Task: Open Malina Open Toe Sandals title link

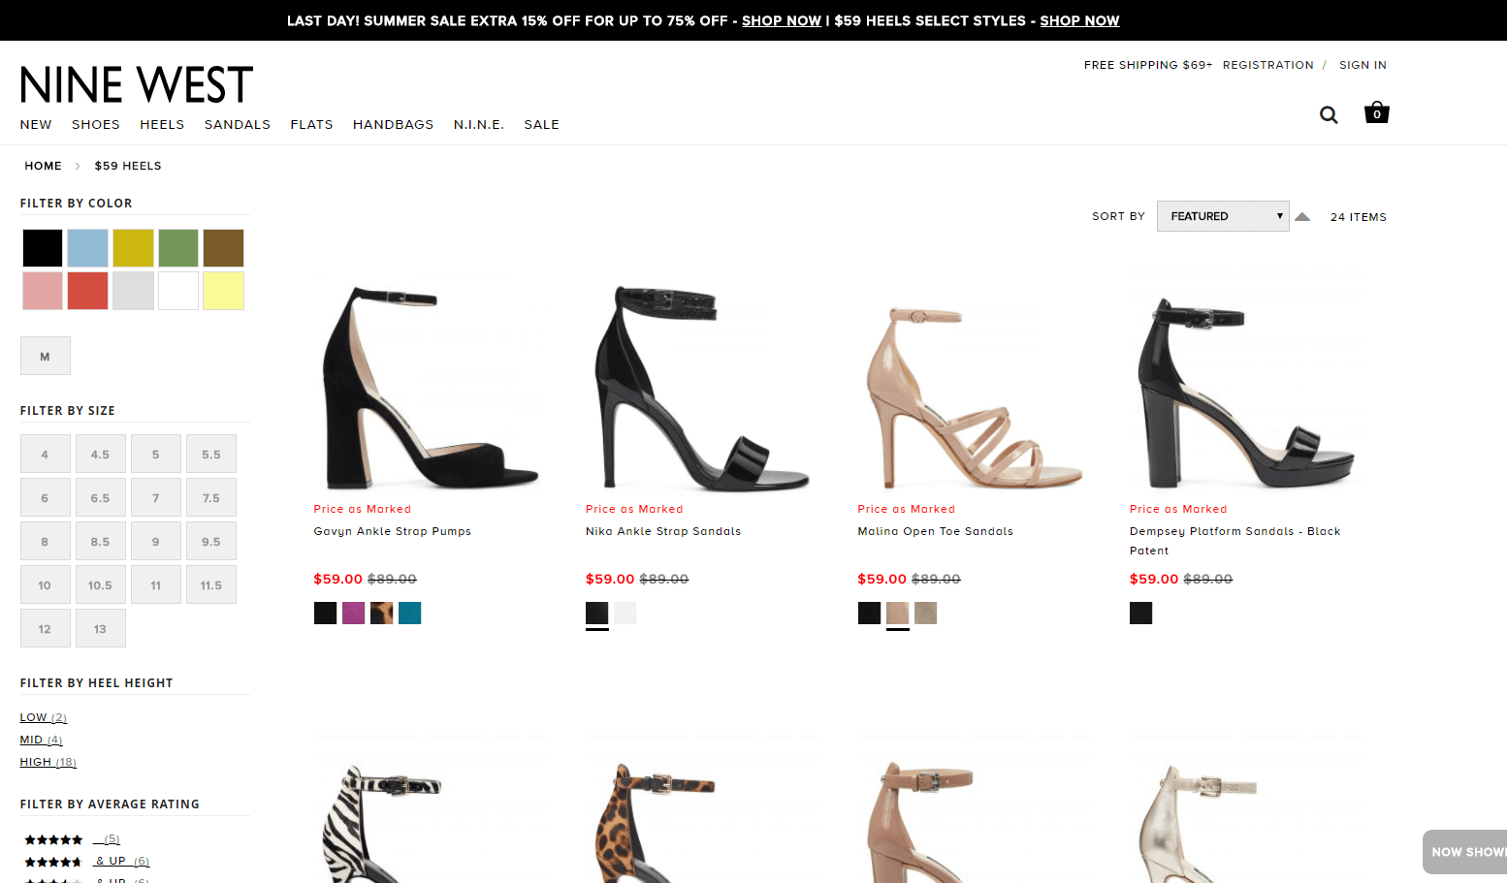Action: 936,531
